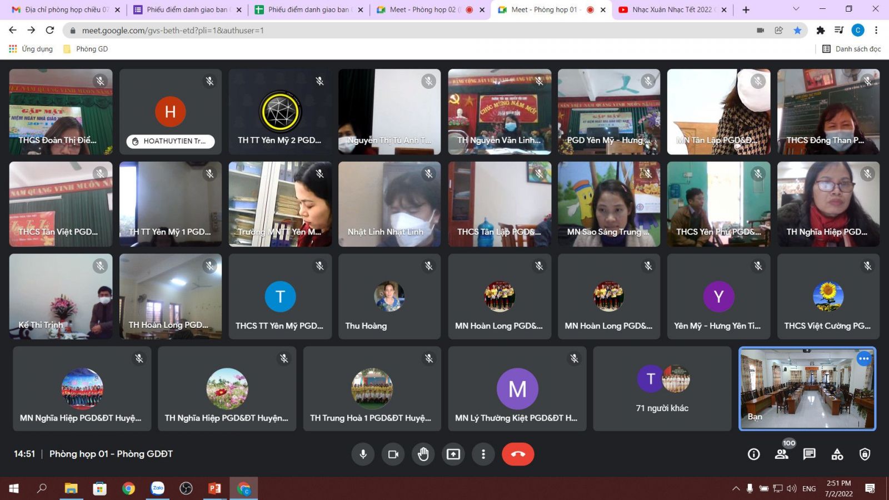Screen dimensions: 889x500
Task: Open the Zalo app in the taskbar
Action: [x=158, y=488]
